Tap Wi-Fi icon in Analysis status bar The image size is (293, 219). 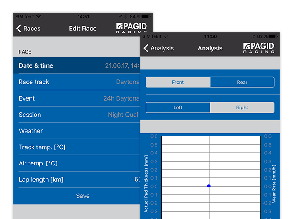pos(166,36)
